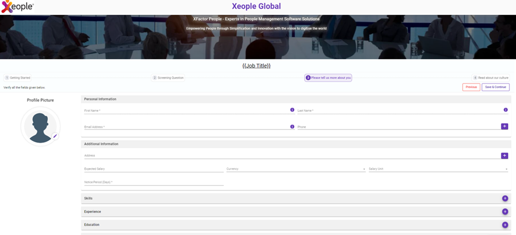Click the Additional Information section header
The height and width of the screenshot is (235, 516).
296,144
